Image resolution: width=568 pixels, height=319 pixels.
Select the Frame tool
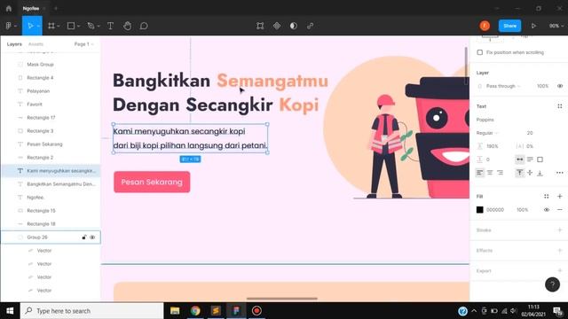coord(51,26)
